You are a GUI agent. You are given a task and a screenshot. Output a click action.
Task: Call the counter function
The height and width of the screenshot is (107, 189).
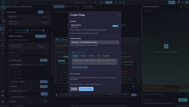coord(45,101)
